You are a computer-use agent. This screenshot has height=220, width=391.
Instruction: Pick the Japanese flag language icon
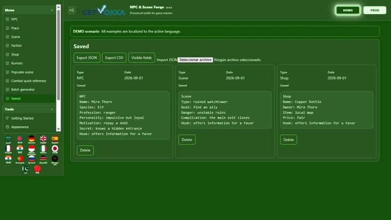point(55,149)
